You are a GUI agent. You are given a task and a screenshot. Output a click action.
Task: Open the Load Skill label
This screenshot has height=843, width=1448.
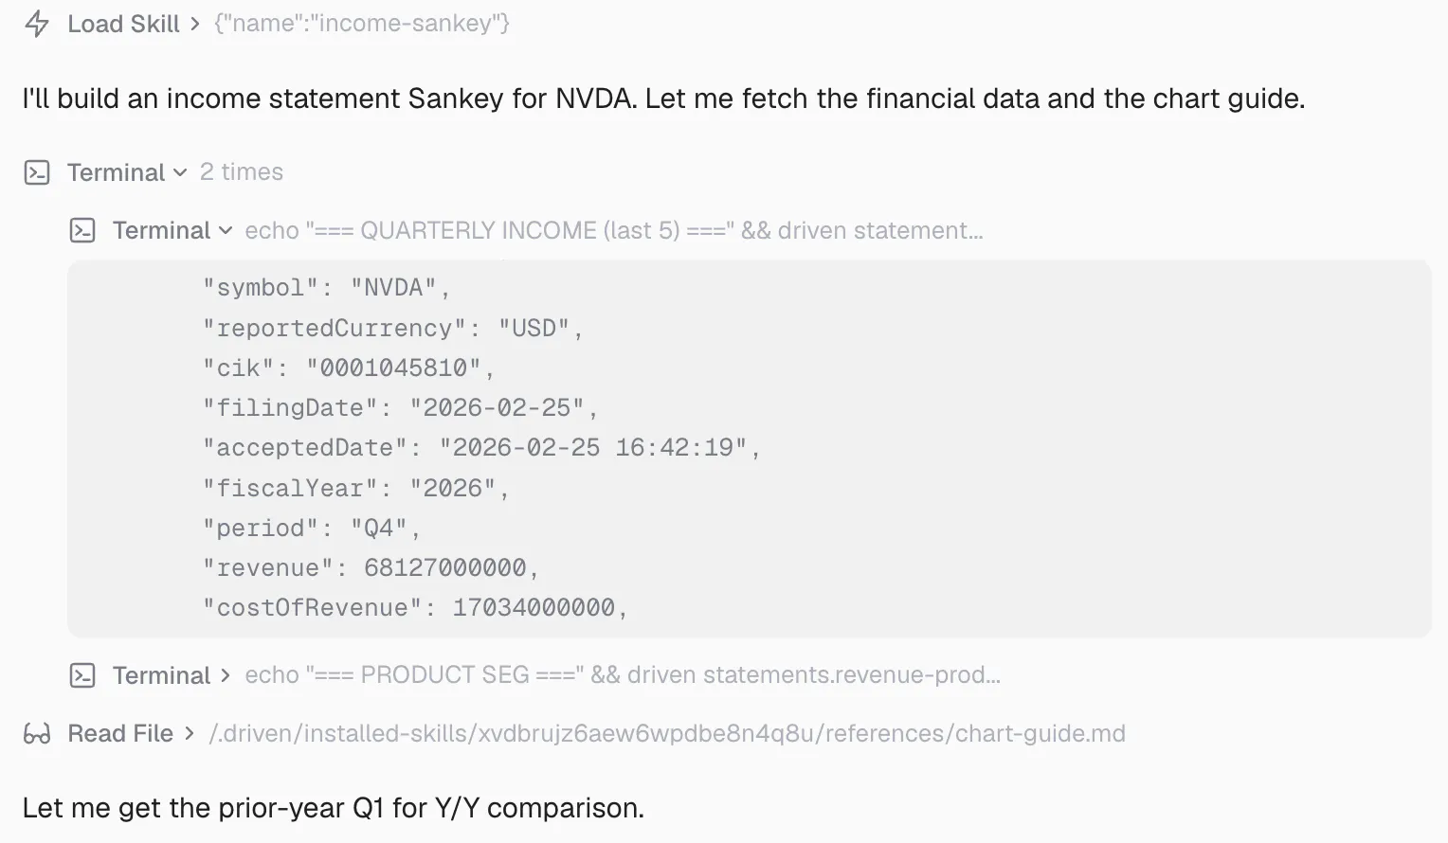click(x=123, y=24)
